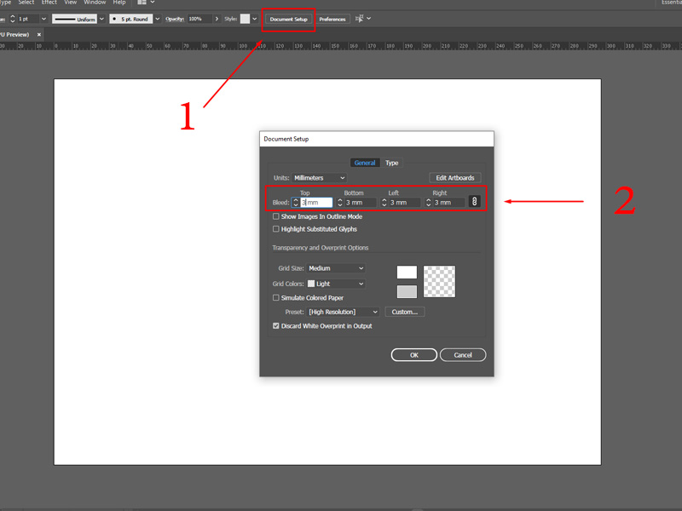Open the Preset High Resolution dropdown
Screen dimensions: 682x511
click(343, 312)
